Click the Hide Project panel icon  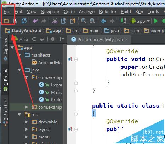click(62, 39)
